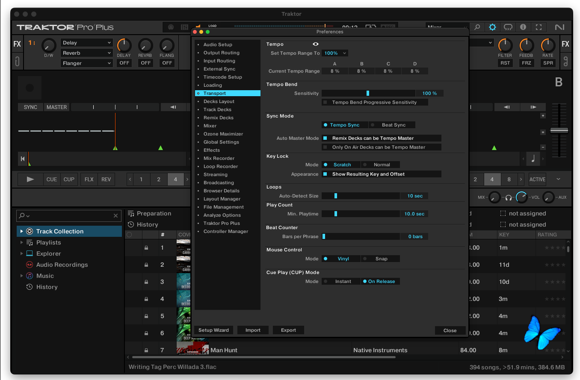This screenshot has height=380, width=580.
Task: Click the MASTER button on deck A
Action: pos(57,107)
